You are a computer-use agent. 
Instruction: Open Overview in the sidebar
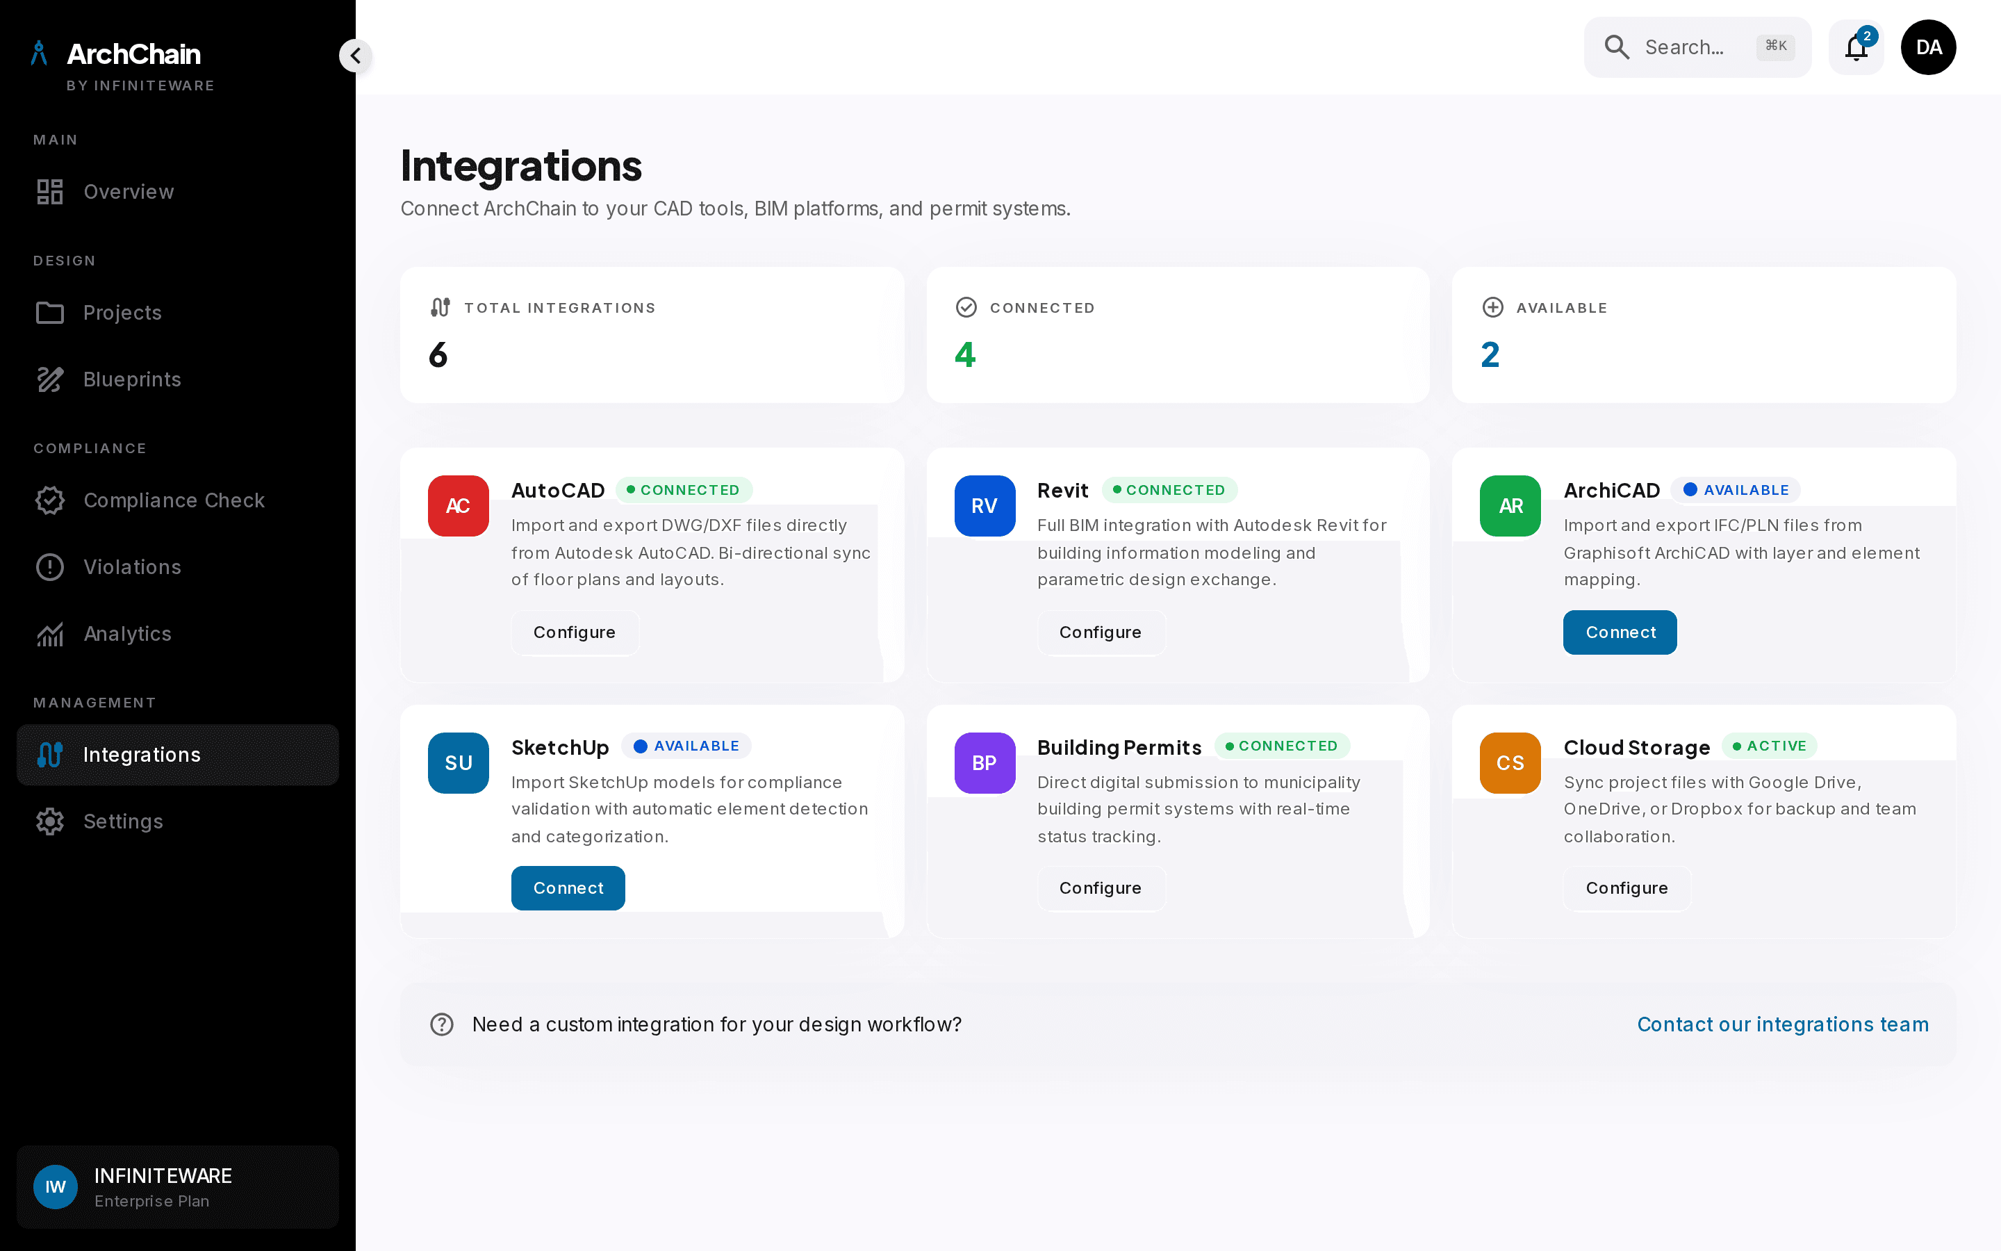point(178,192)
